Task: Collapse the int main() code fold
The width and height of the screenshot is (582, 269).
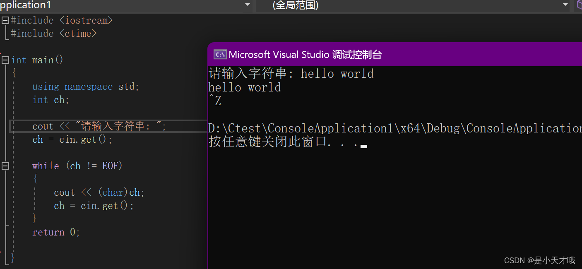Action: [x=5, y=60]
